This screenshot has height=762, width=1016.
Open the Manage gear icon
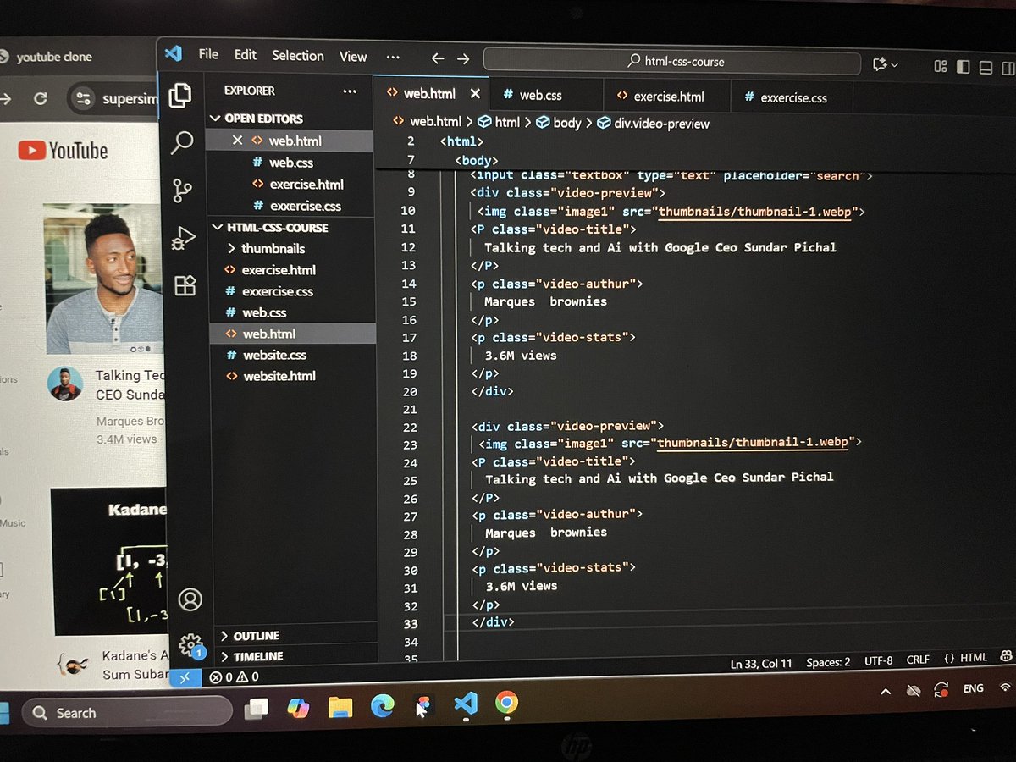point(191,645)
